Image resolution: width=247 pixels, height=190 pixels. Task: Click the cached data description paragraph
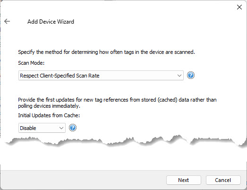(x=117, y=103)
